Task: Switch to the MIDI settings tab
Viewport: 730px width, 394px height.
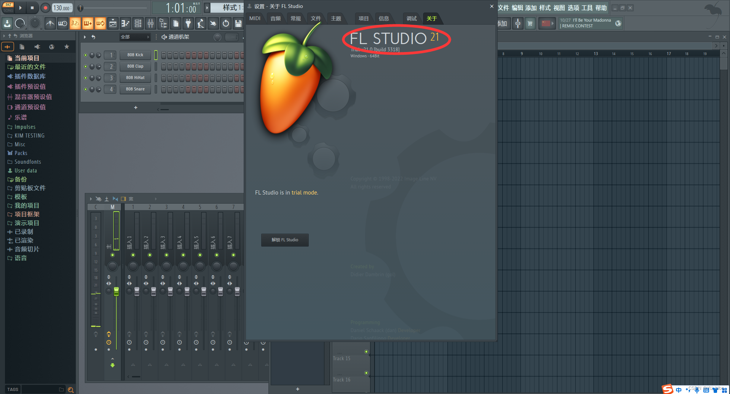Action: click(255, 18)
